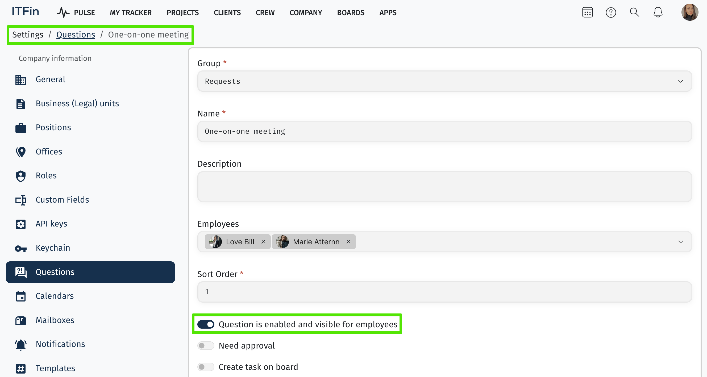Expand the Employees dropdown chevron
The width and height of the screenshot is (707, 377).
[680, 242]
